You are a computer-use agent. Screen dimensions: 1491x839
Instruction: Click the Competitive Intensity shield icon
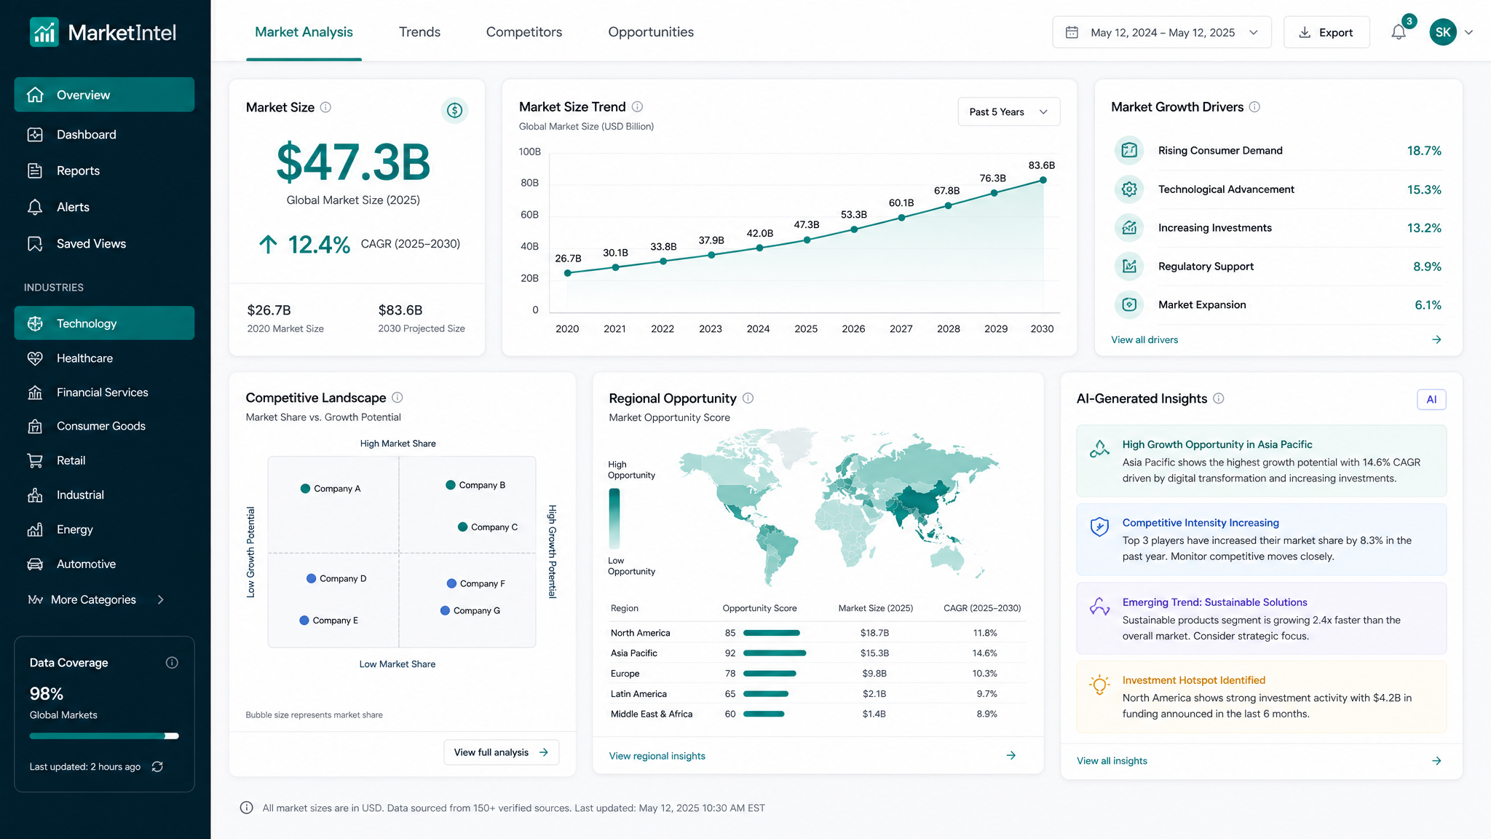pyautogui.click(x=1099, y=527)
